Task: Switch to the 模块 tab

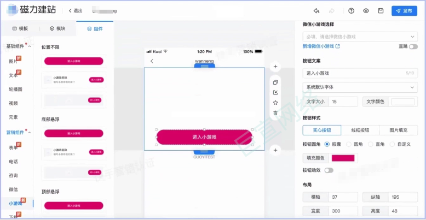Action: click(57, 29)
